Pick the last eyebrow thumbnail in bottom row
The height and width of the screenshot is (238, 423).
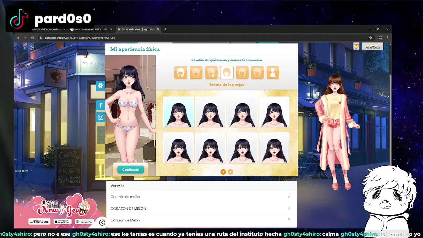pos(274,148)
